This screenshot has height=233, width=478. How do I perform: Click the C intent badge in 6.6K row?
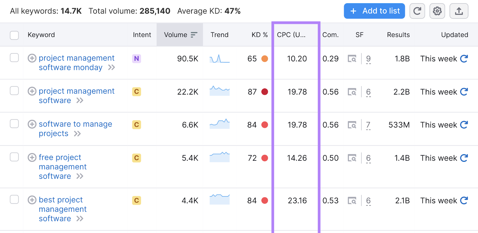point(137,125)
